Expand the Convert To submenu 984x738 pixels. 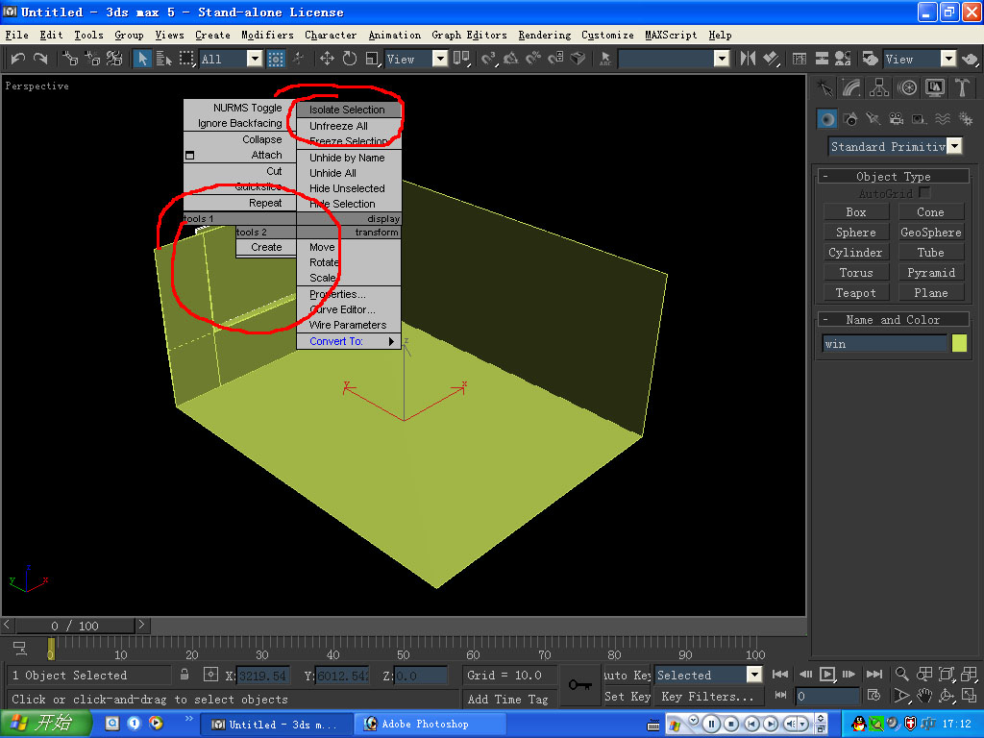tap(348, 341)
